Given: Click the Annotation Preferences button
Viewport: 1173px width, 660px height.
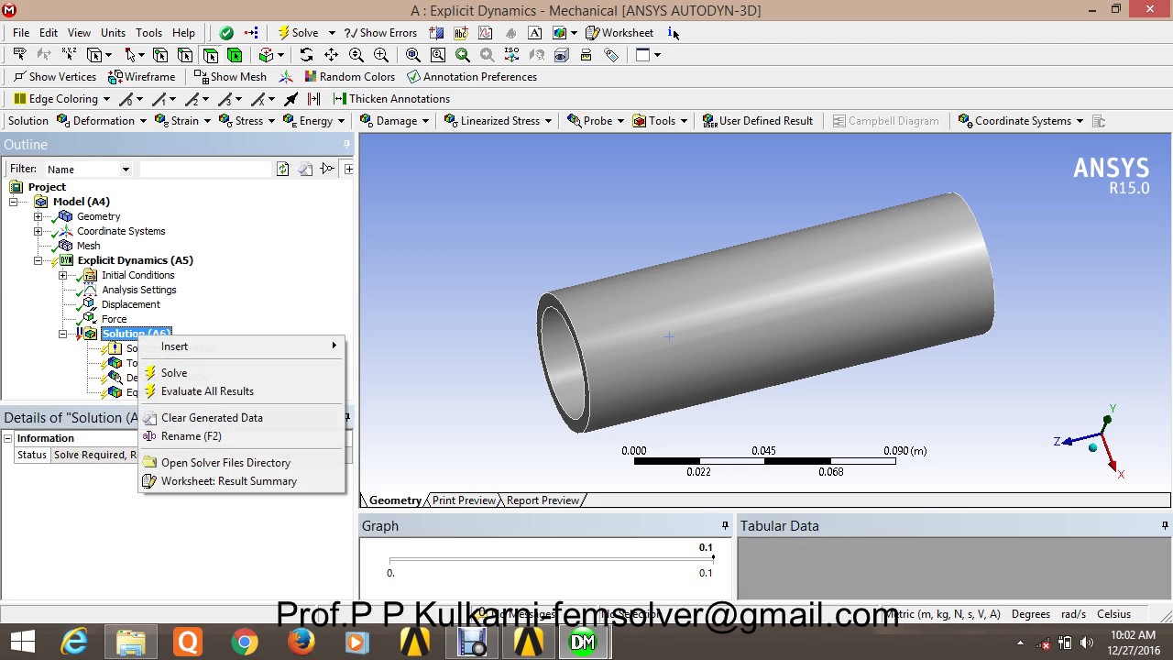Looking at the screenshot, I should [472, 77].
